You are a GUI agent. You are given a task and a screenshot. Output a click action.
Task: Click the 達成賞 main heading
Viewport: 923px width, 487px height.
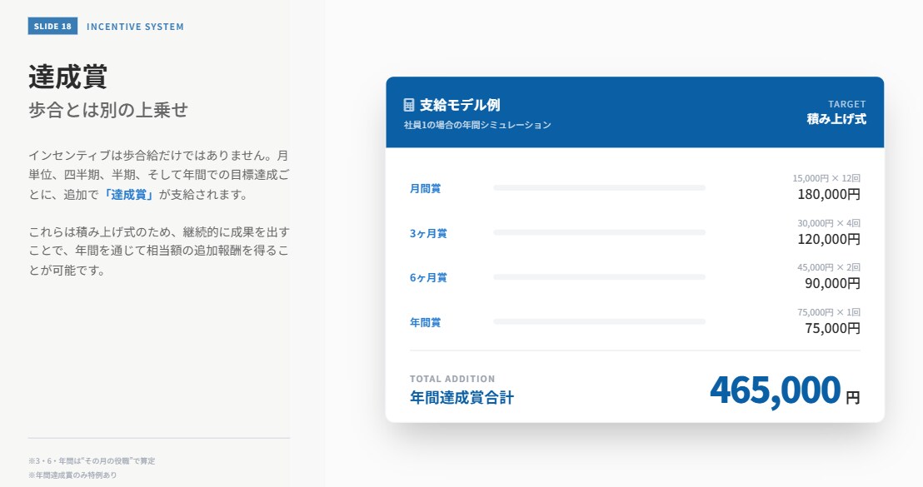pyautogui.click(x=67, y=77)
